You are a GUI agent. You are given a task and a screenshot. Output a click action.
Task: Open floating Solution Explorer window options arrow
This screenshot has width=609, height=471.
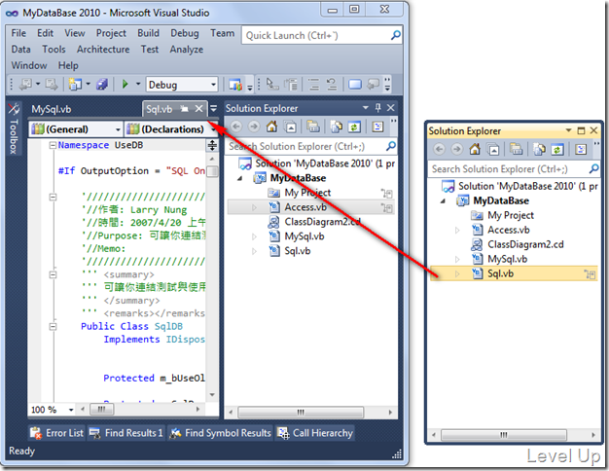(x=568, y=130)
